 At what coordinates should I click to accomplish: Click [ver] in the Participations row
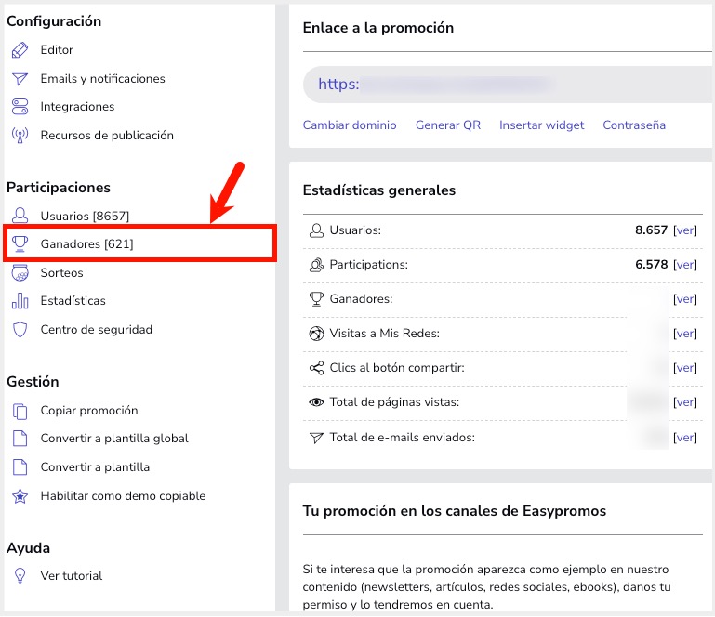(x=685, y=265)
